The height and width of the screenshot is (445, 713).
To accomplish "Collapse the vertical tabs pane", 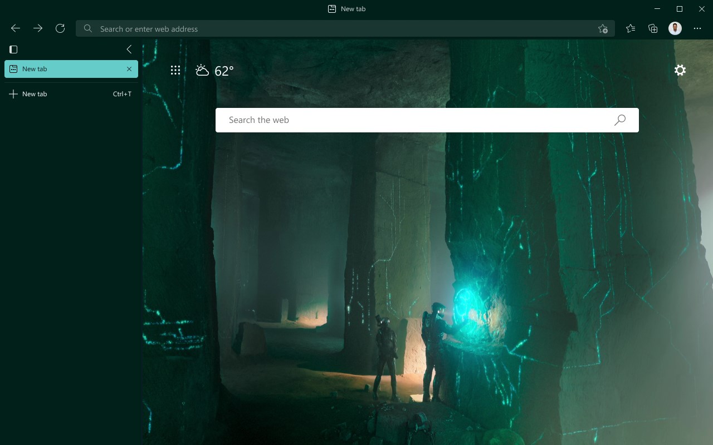I will pos(129,49).
